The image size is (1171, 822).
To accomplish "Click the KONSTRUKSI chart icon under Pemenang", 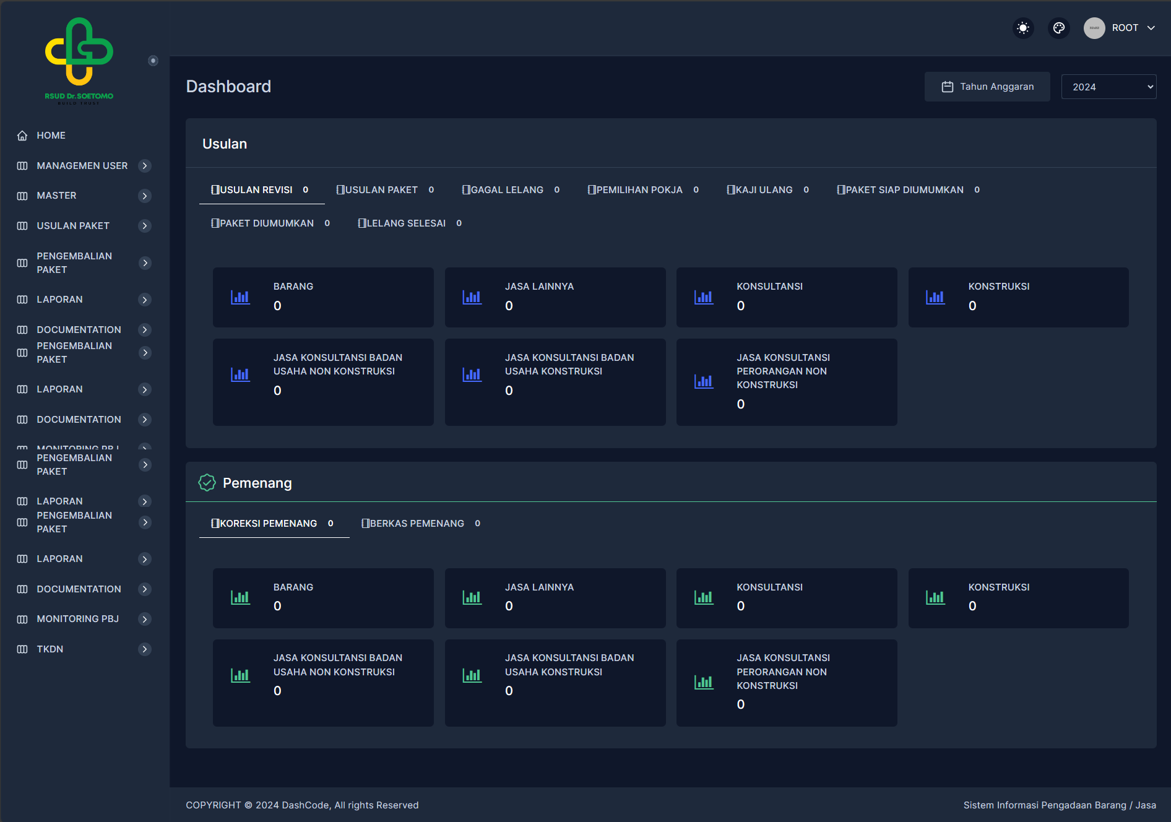I will click(x=935, y=597).
